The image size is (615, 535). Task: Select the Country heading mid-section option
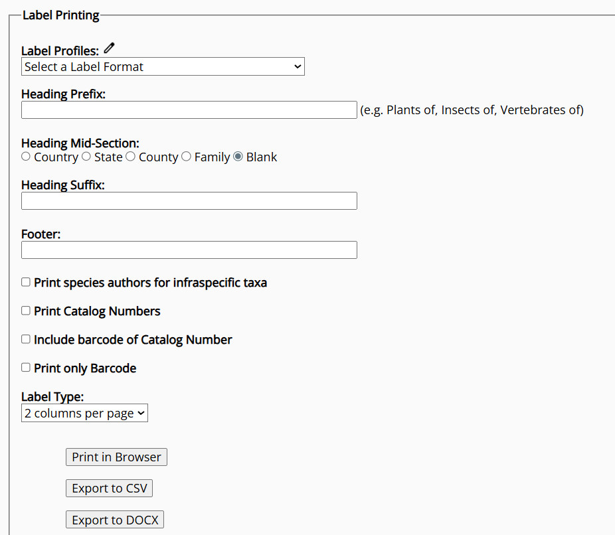coord(25,157)
